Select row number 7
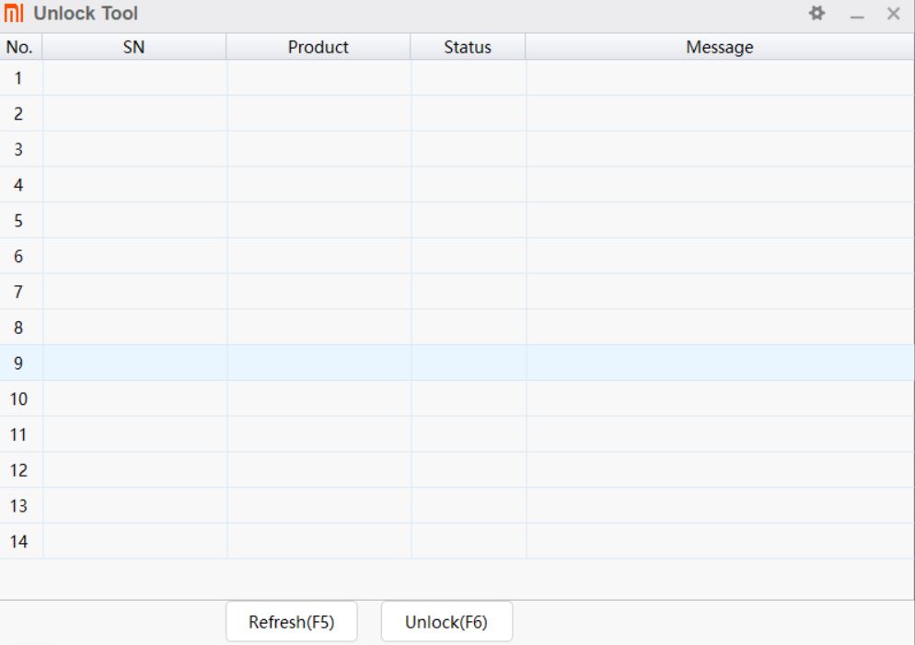This screenshot has width=915, height=645. (457, 292)
